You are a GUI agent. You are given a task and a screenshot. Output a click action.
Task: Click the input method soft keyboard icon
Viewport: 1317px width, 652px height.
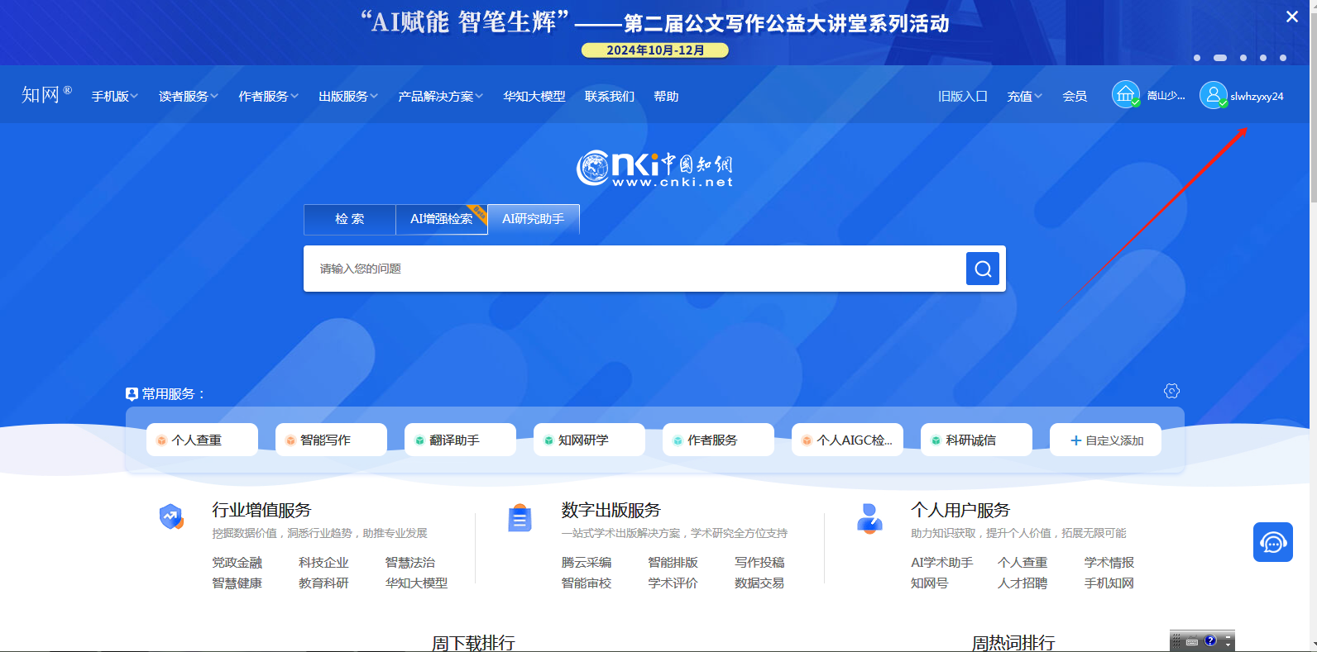(x=1192, y=641)
